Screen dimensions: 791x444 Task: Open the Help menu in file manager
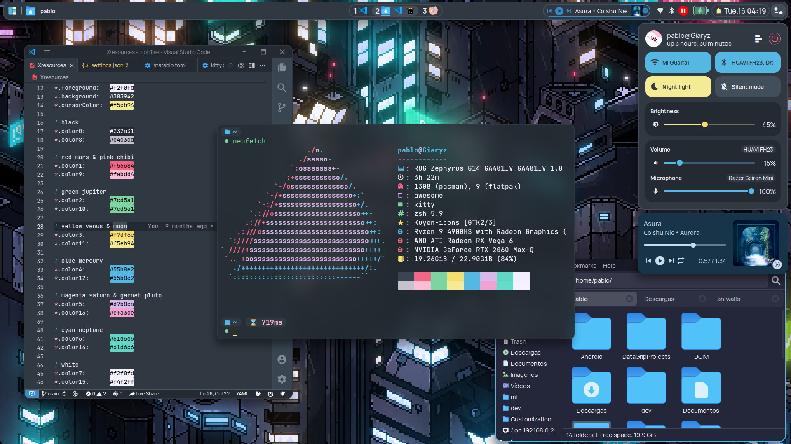click(609, 266)
